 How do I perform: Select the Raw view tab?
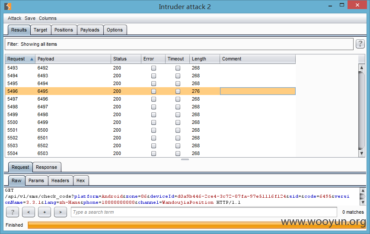[x=16, y=180]
